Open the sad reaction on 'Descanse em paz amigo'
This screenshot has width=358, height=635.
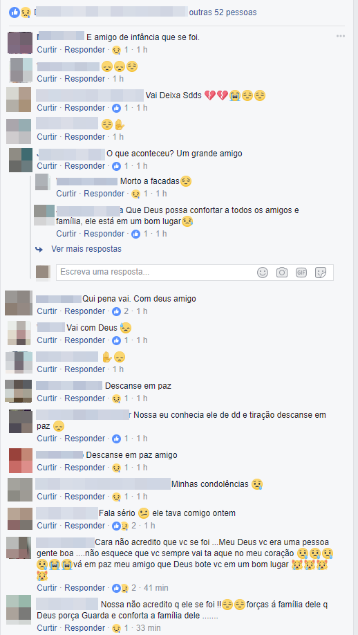coord(120,468)
